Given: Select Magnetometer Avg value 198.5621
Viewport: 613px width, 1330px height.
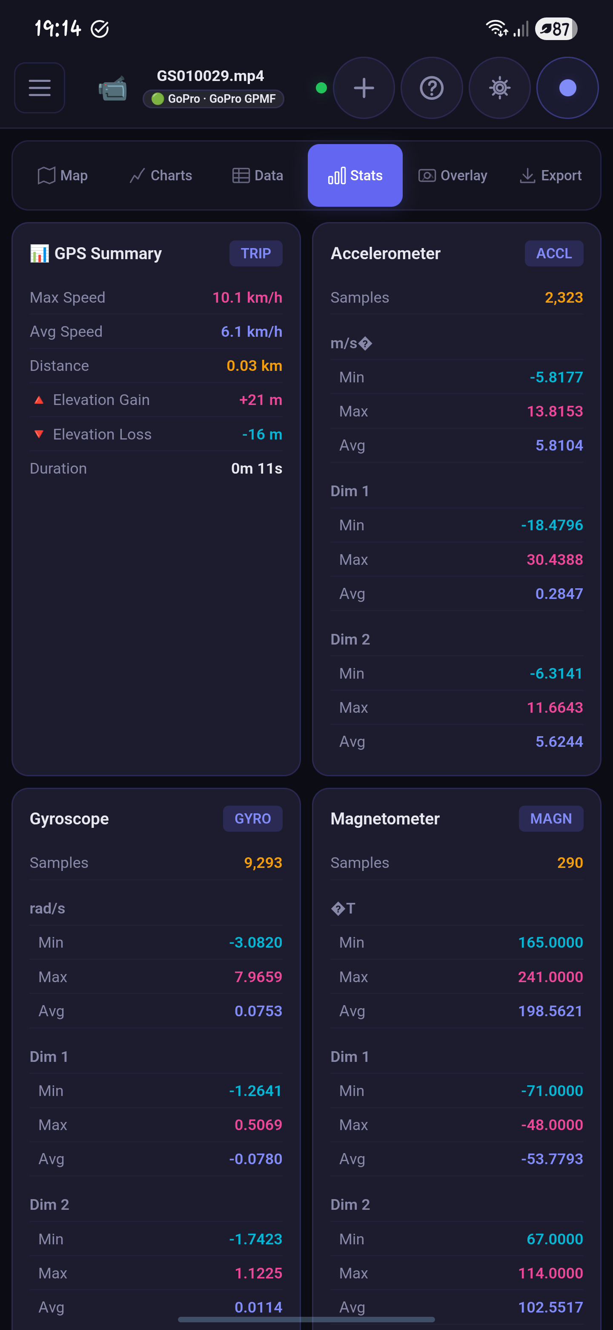Looking at the screenshot, I should [550, 1010].
